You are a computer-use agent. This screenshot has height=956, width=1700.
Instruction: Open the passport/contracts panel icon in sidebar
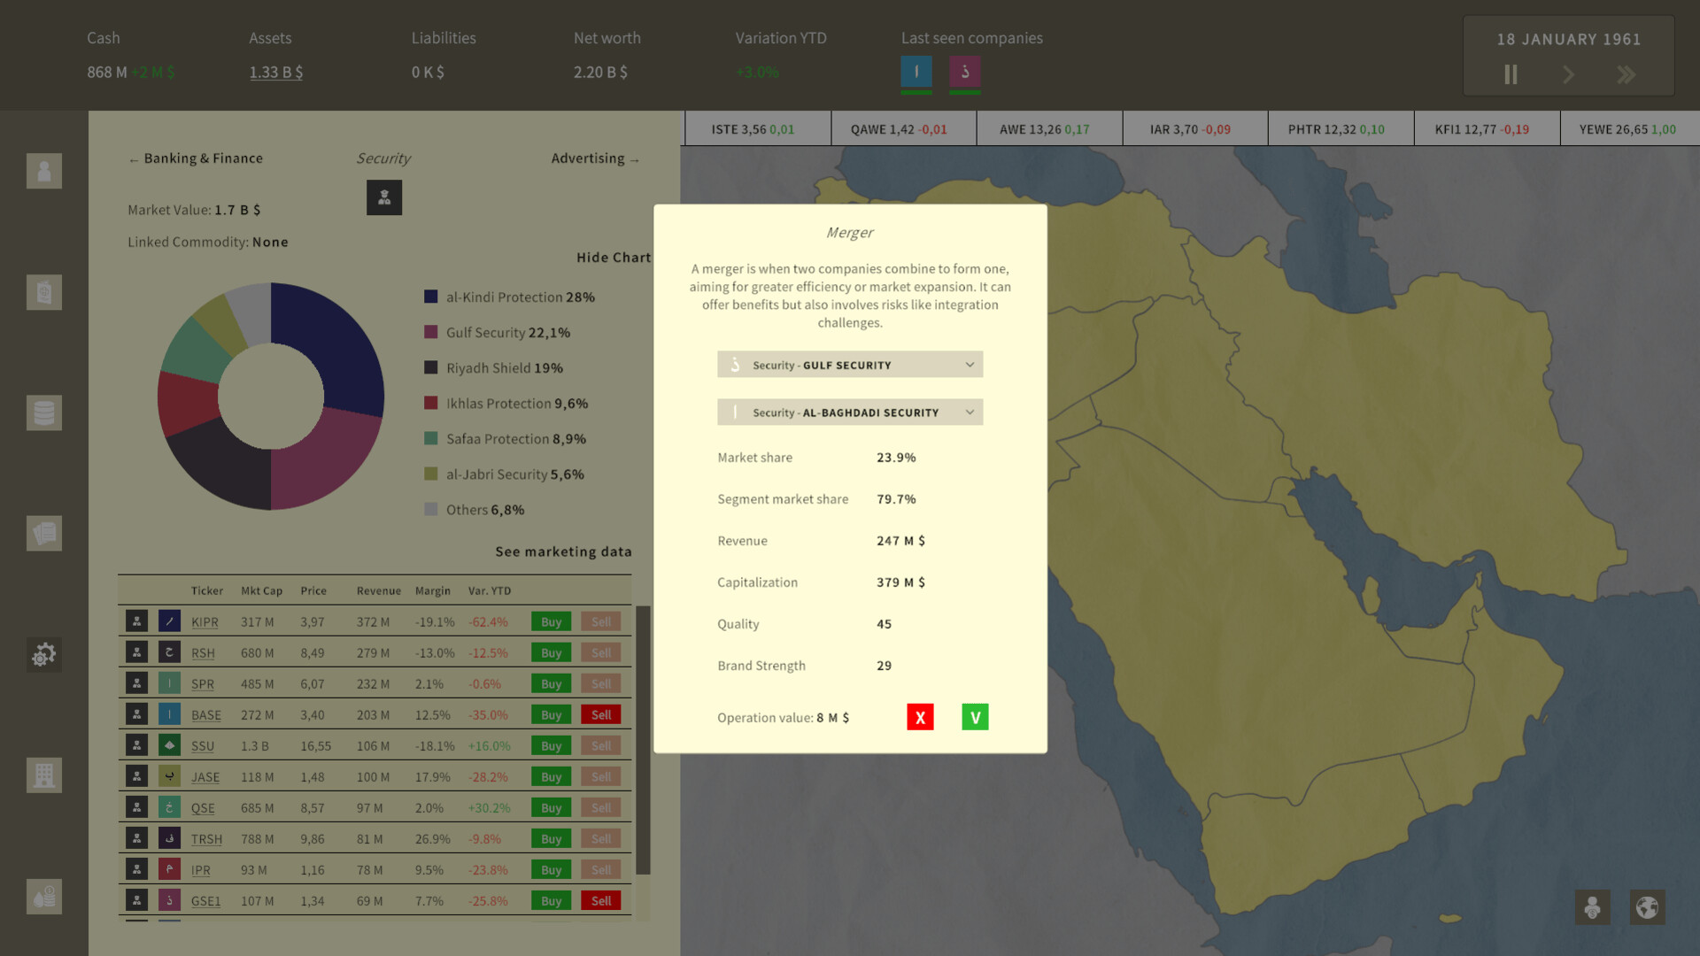(43, 292)
